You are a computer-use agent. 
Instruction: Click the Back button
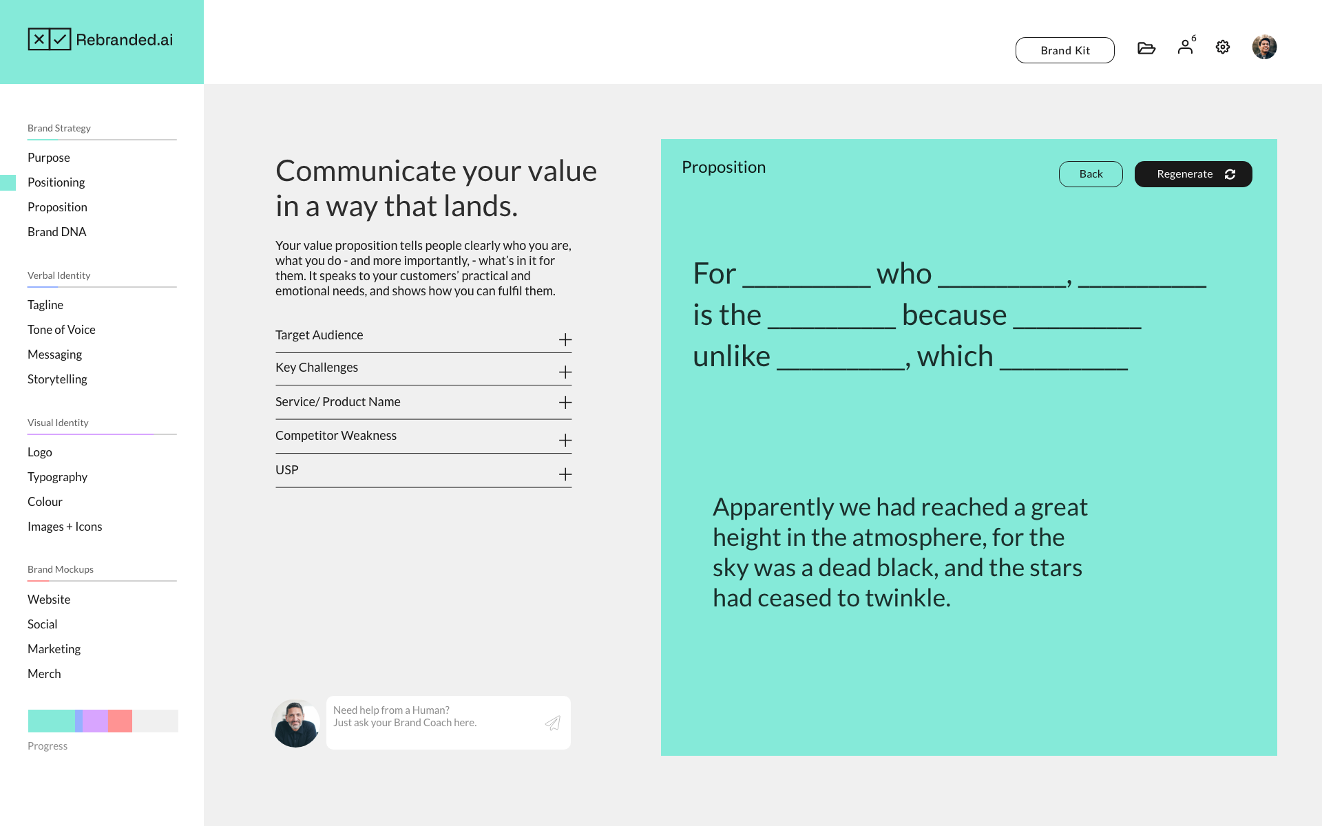pos(1091,174)
